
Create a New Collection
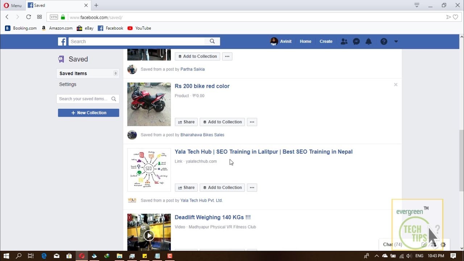(88, 113)
